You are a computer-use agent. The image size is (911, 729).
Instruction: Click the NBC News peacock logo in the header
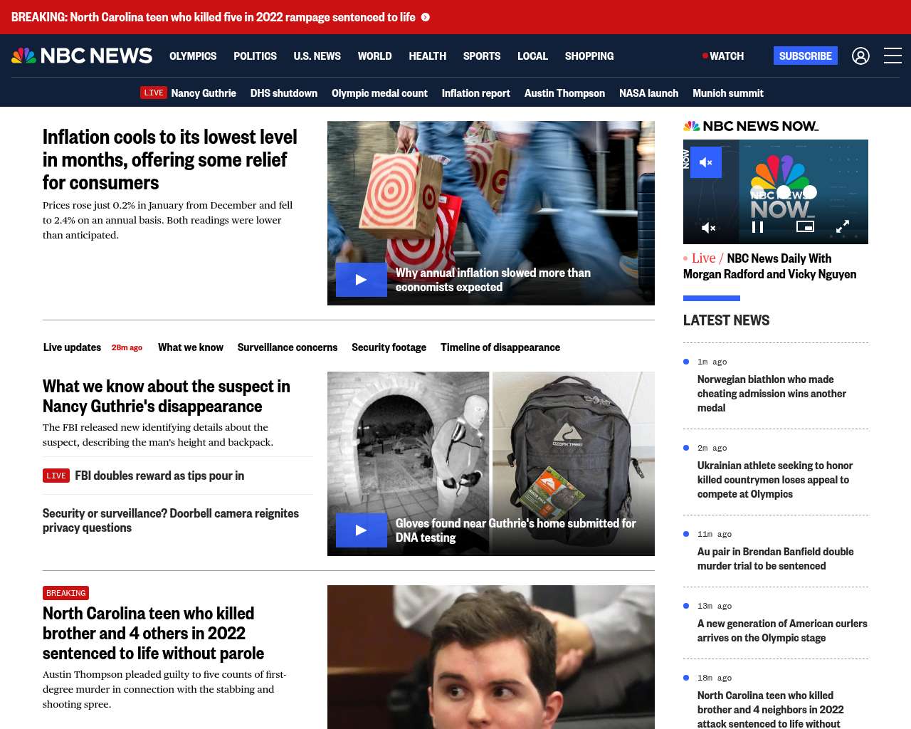click(x=82, y=56)
